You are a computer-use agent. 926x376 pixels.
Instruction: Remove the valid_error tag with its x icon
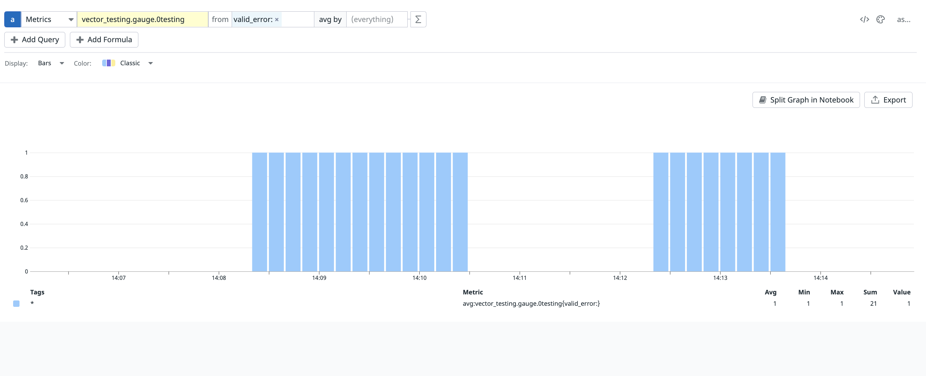[276, 20]
